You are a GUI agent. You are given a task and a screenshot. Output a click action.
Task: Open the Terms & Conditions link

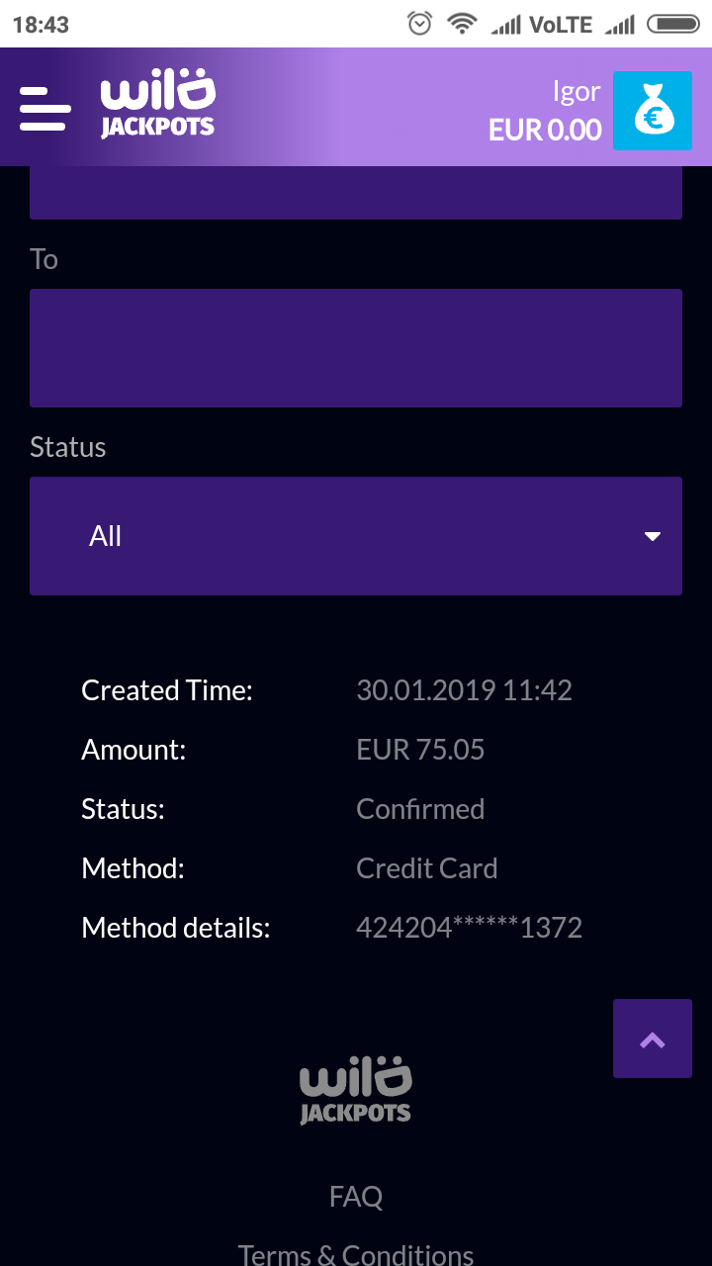pyautogui.click(x=356, y=1254)
